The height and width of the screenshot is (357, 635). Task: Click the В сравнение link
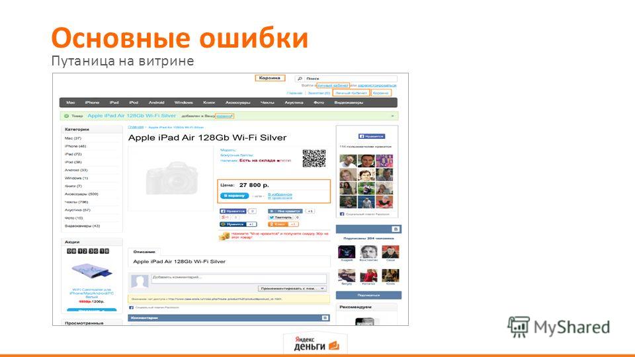(x=280, y=198)
